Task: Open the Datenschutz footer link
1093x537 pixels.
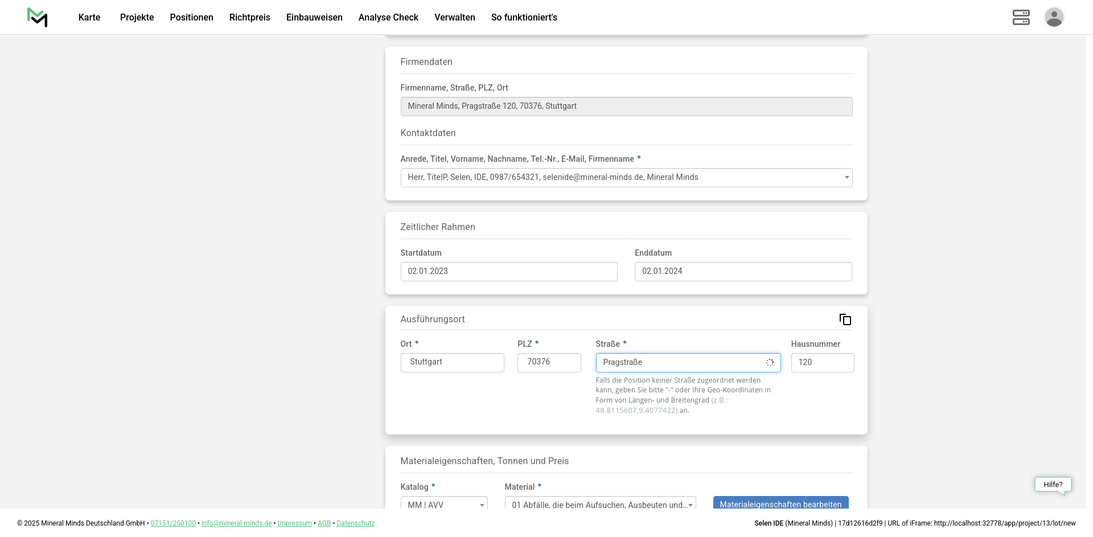Action: 355,523
